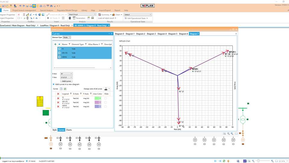Image resolution: width=289 pixels, height=163 pixels.
Task: Open Short Circuit Parameters
Action: [79, 18]
